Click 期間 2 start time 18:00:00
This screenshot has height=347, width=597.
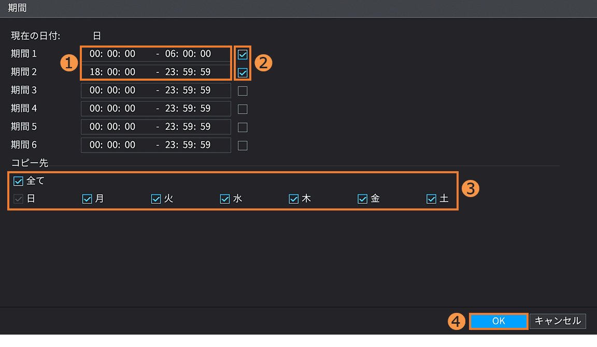pyautogui.click(x=112, y=72)
